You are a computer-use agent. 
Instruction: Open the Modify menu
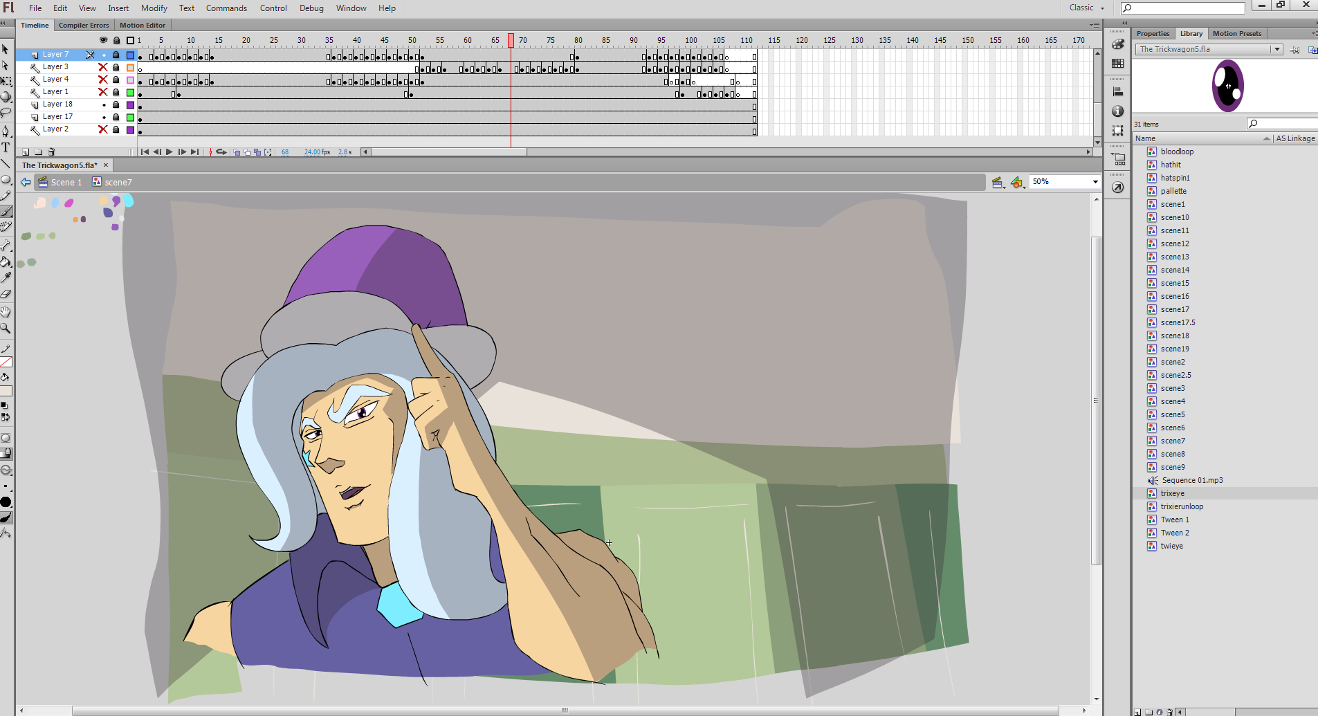(x=154, y=8)
